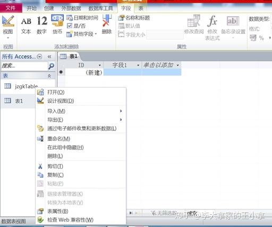Choose Delete (删除) from the context menu
Screen dimensions: 272x227
click(x=81, y=156)
